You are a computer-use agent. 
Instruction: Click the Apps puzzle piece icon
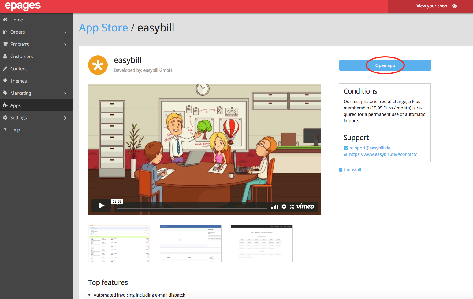5,105
